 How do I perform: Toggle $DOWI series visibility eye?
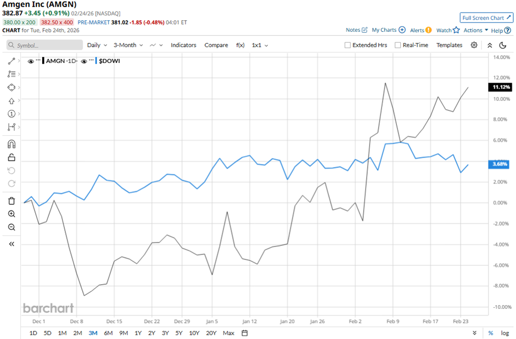84,61
